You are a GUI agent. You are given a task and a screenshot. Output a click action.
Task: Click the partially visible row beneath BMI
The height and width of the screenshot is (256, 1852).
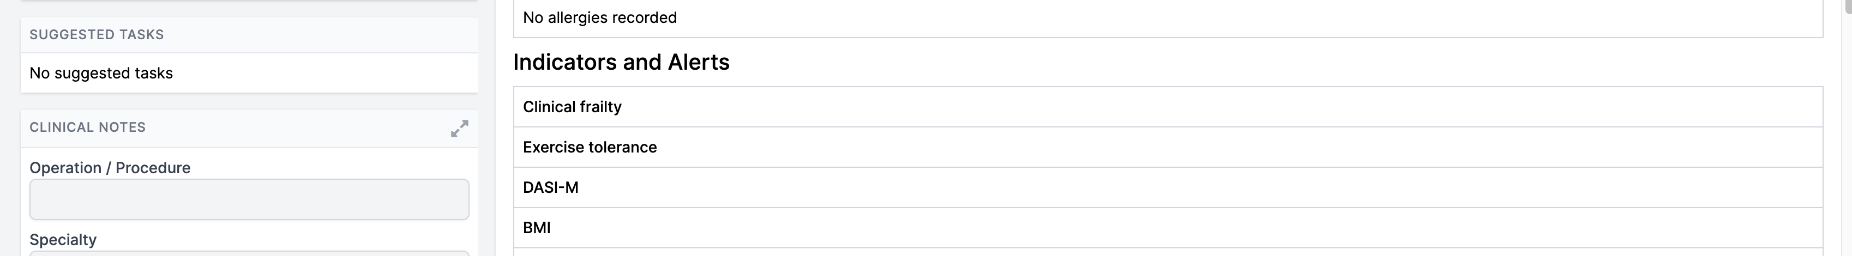pos(1168,252)
